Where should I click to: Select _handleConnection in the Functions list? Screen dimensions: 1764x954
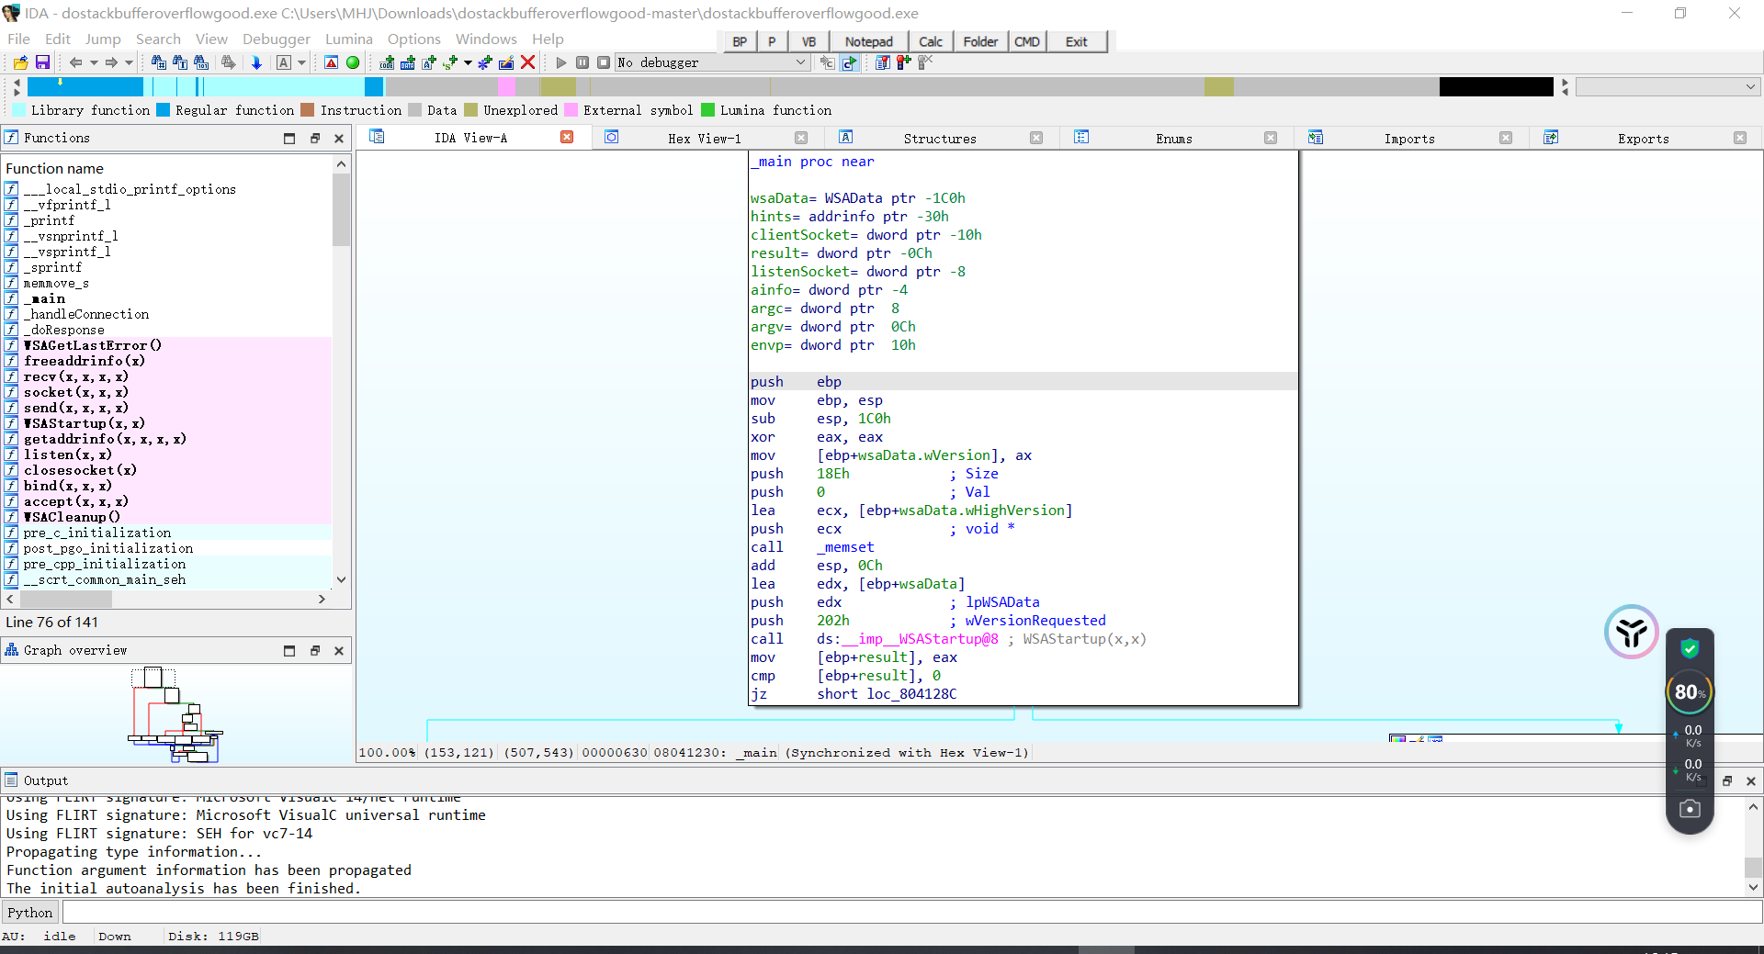pyautogui.click(x=86, y=314)
